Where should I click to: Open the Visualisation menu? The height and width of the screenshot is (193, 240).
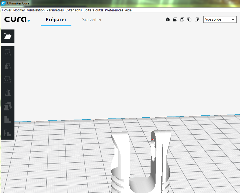[36, 10]
